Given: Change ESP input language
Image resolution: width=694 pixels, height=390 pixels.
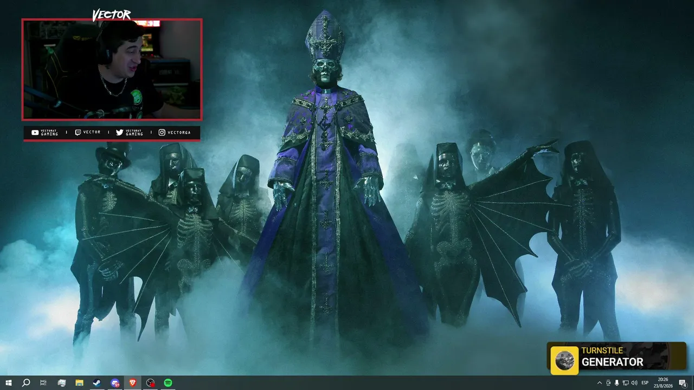Looking at the screenshot, I should (x=645, y=383).
